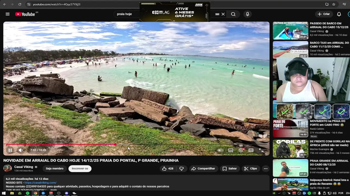Enter fullscreen mode in the player
350x196 pixels.
pyautogui.click(x=261, y=150)
